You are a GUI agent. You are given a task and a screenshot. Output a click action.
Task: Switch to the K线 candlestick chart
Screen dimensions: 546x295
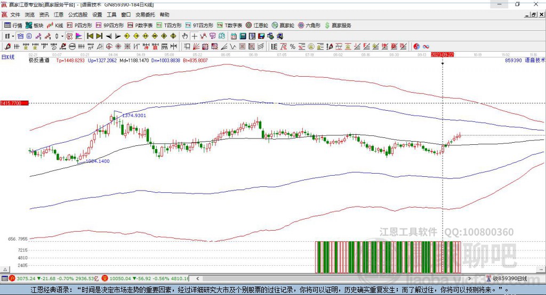coord(55,26)
